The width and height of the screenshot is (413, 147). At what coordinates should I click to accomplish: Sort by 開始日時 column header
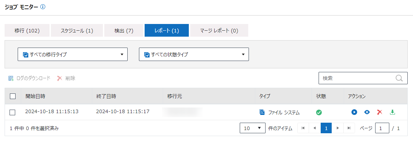point(35,96)
